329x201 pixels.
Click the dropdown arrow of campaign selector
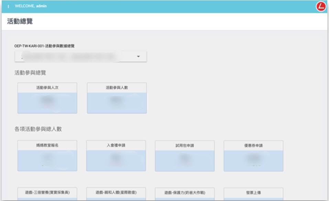pos(138,57)
